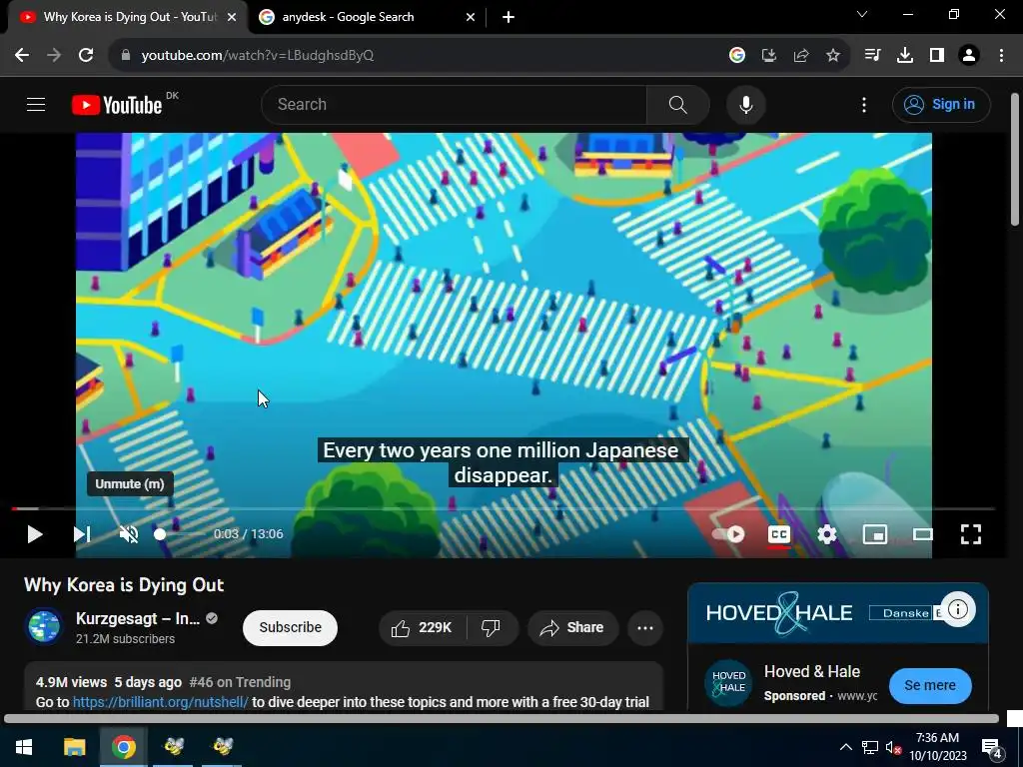1023x767 pixels.
Task: Open the YouTube hamburger guide menu
Action: pos(36,104)
